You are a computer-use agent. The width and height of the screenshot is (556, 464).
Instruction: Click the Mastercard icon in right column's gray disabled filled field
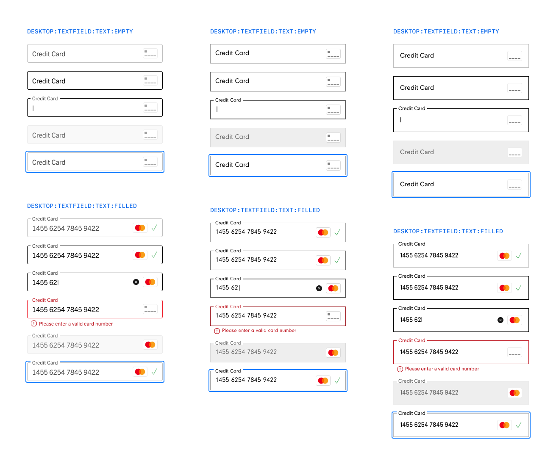[x=514, y=393]
